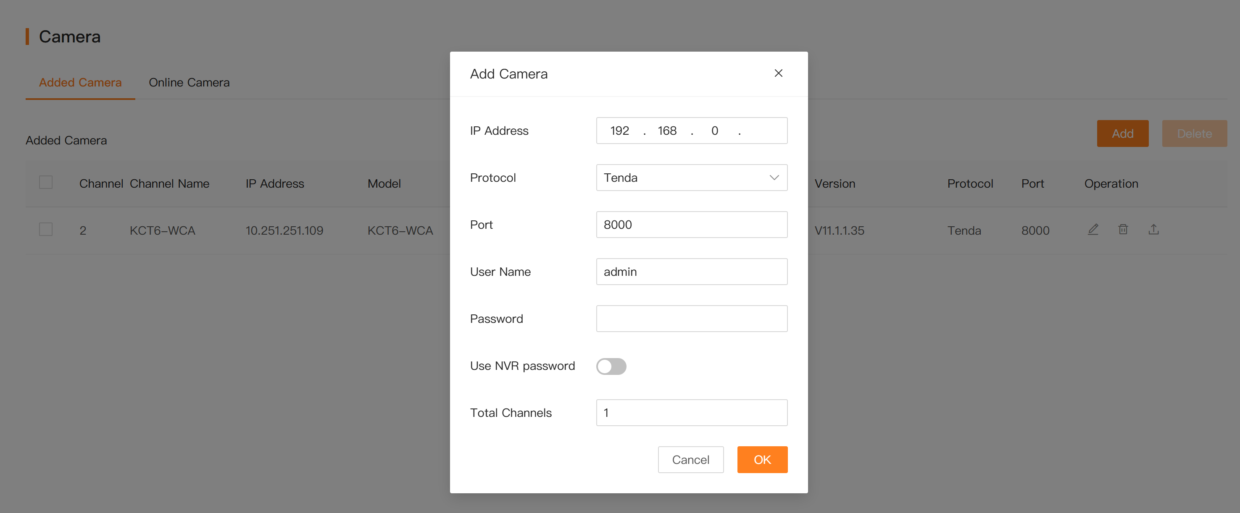
Task: Check the select-all checkbox in table header
Action: pyautogui.click(x=46, y=183)
